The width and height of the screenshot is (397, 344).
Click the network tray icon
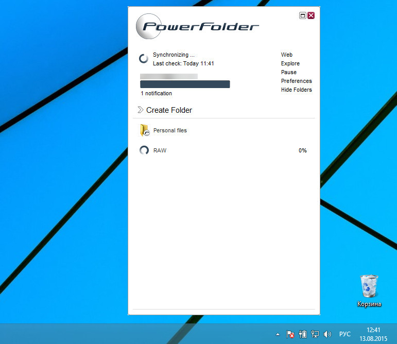(315, 334)
